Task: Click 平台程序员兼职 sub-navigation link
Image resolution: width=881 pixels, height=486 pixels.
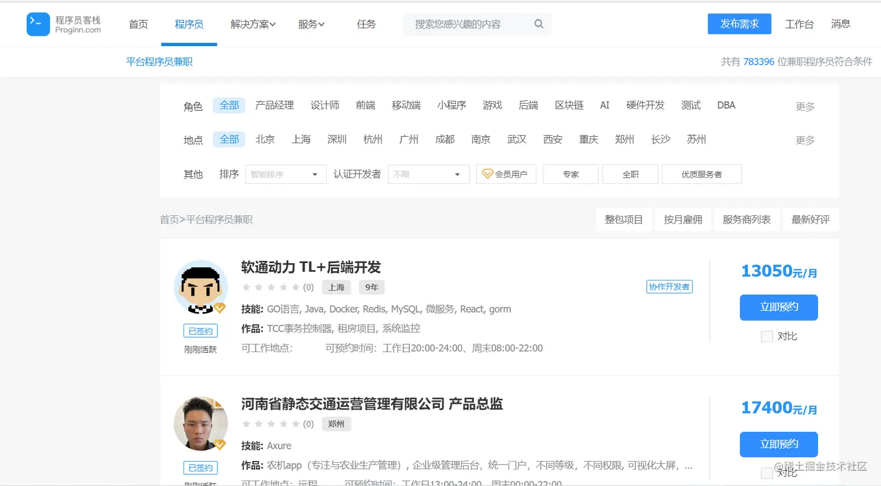Action: (159, 62)
